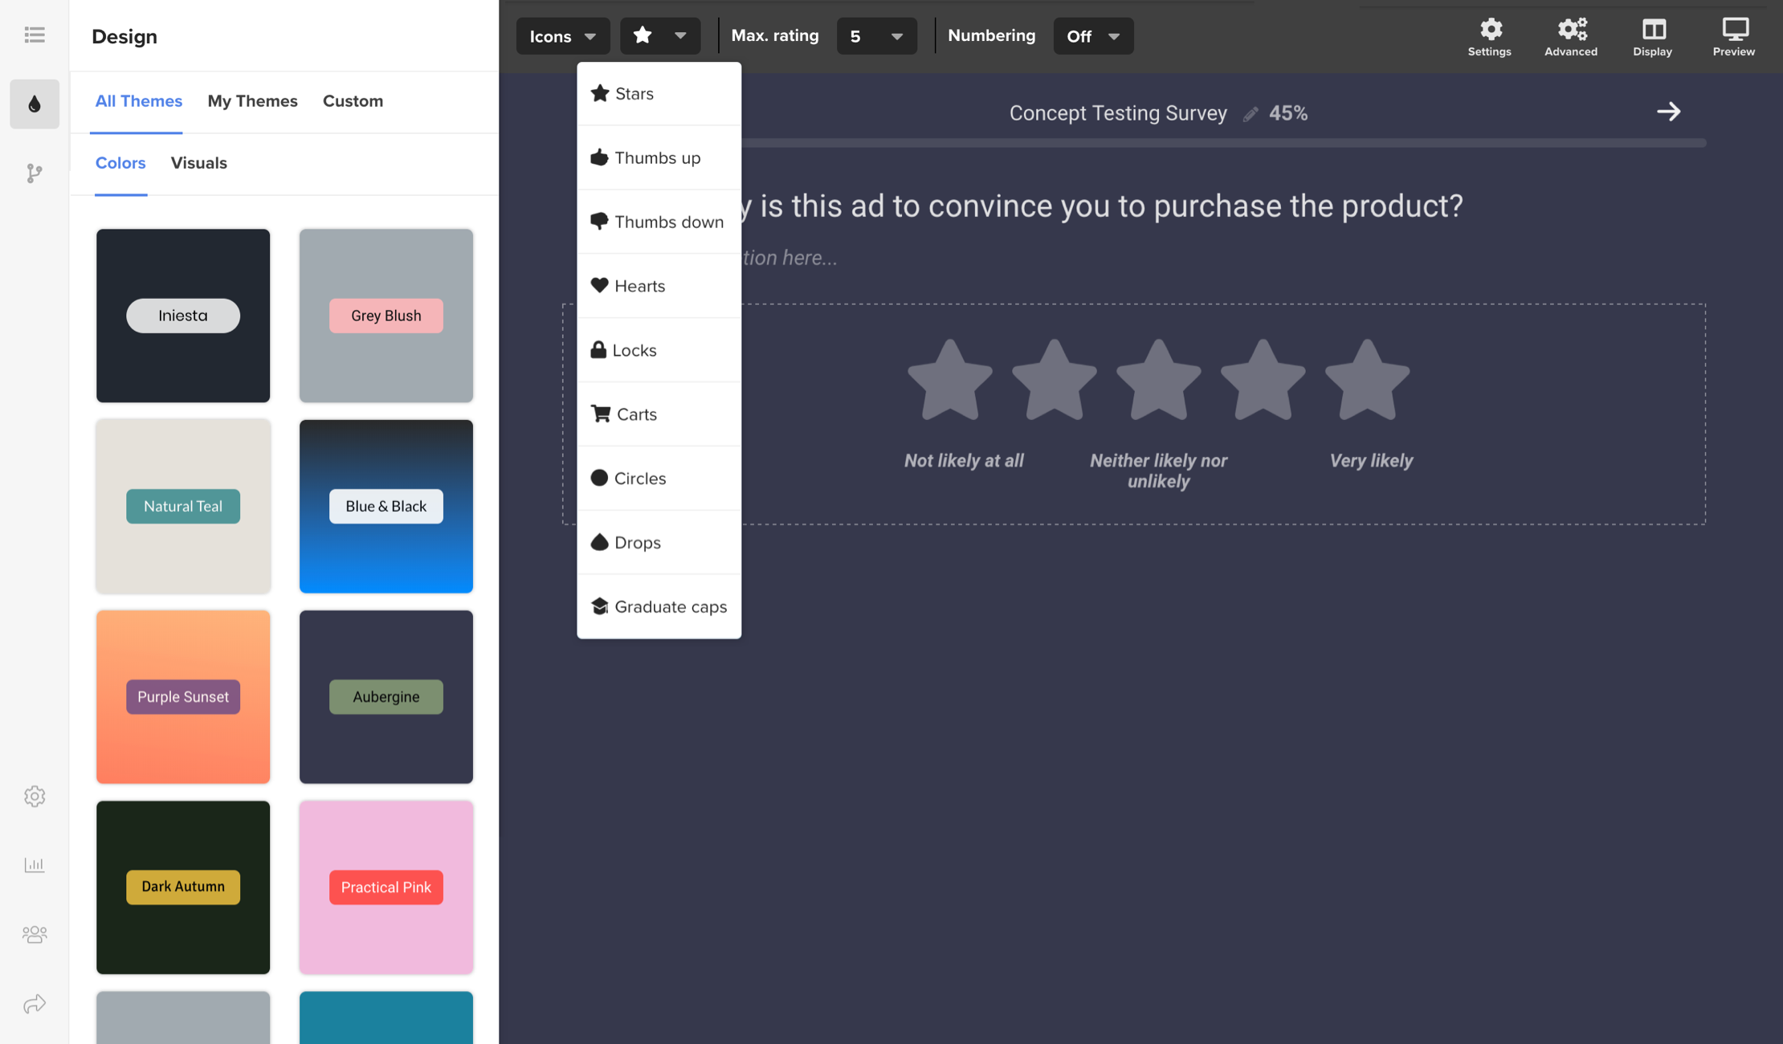Open the respondents group sidebar icon
This screenshot has height=1044, width=1783.
35,935
